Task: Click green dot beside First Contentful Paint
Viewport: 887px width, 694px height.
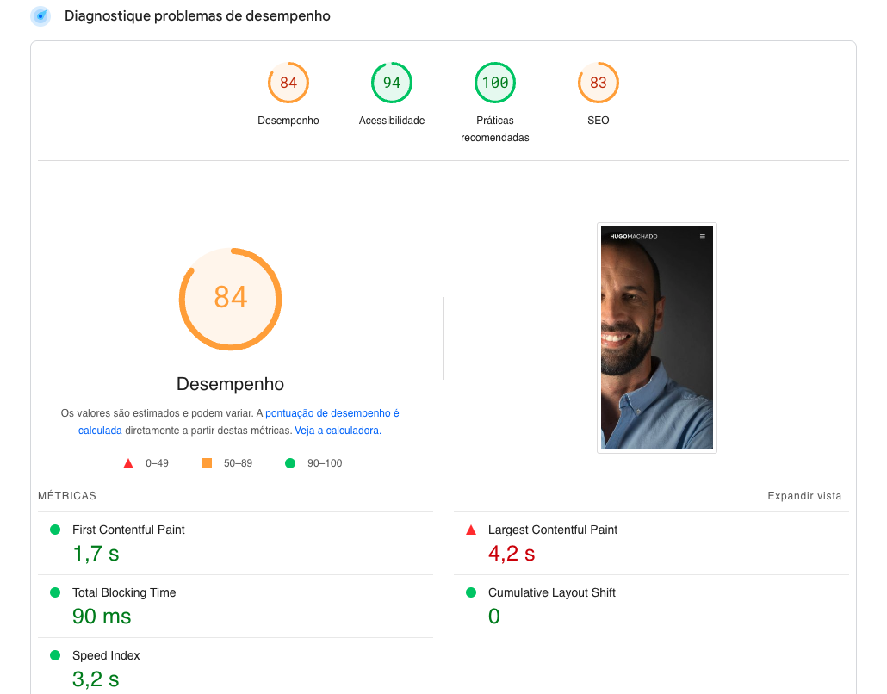Action: 55,530
